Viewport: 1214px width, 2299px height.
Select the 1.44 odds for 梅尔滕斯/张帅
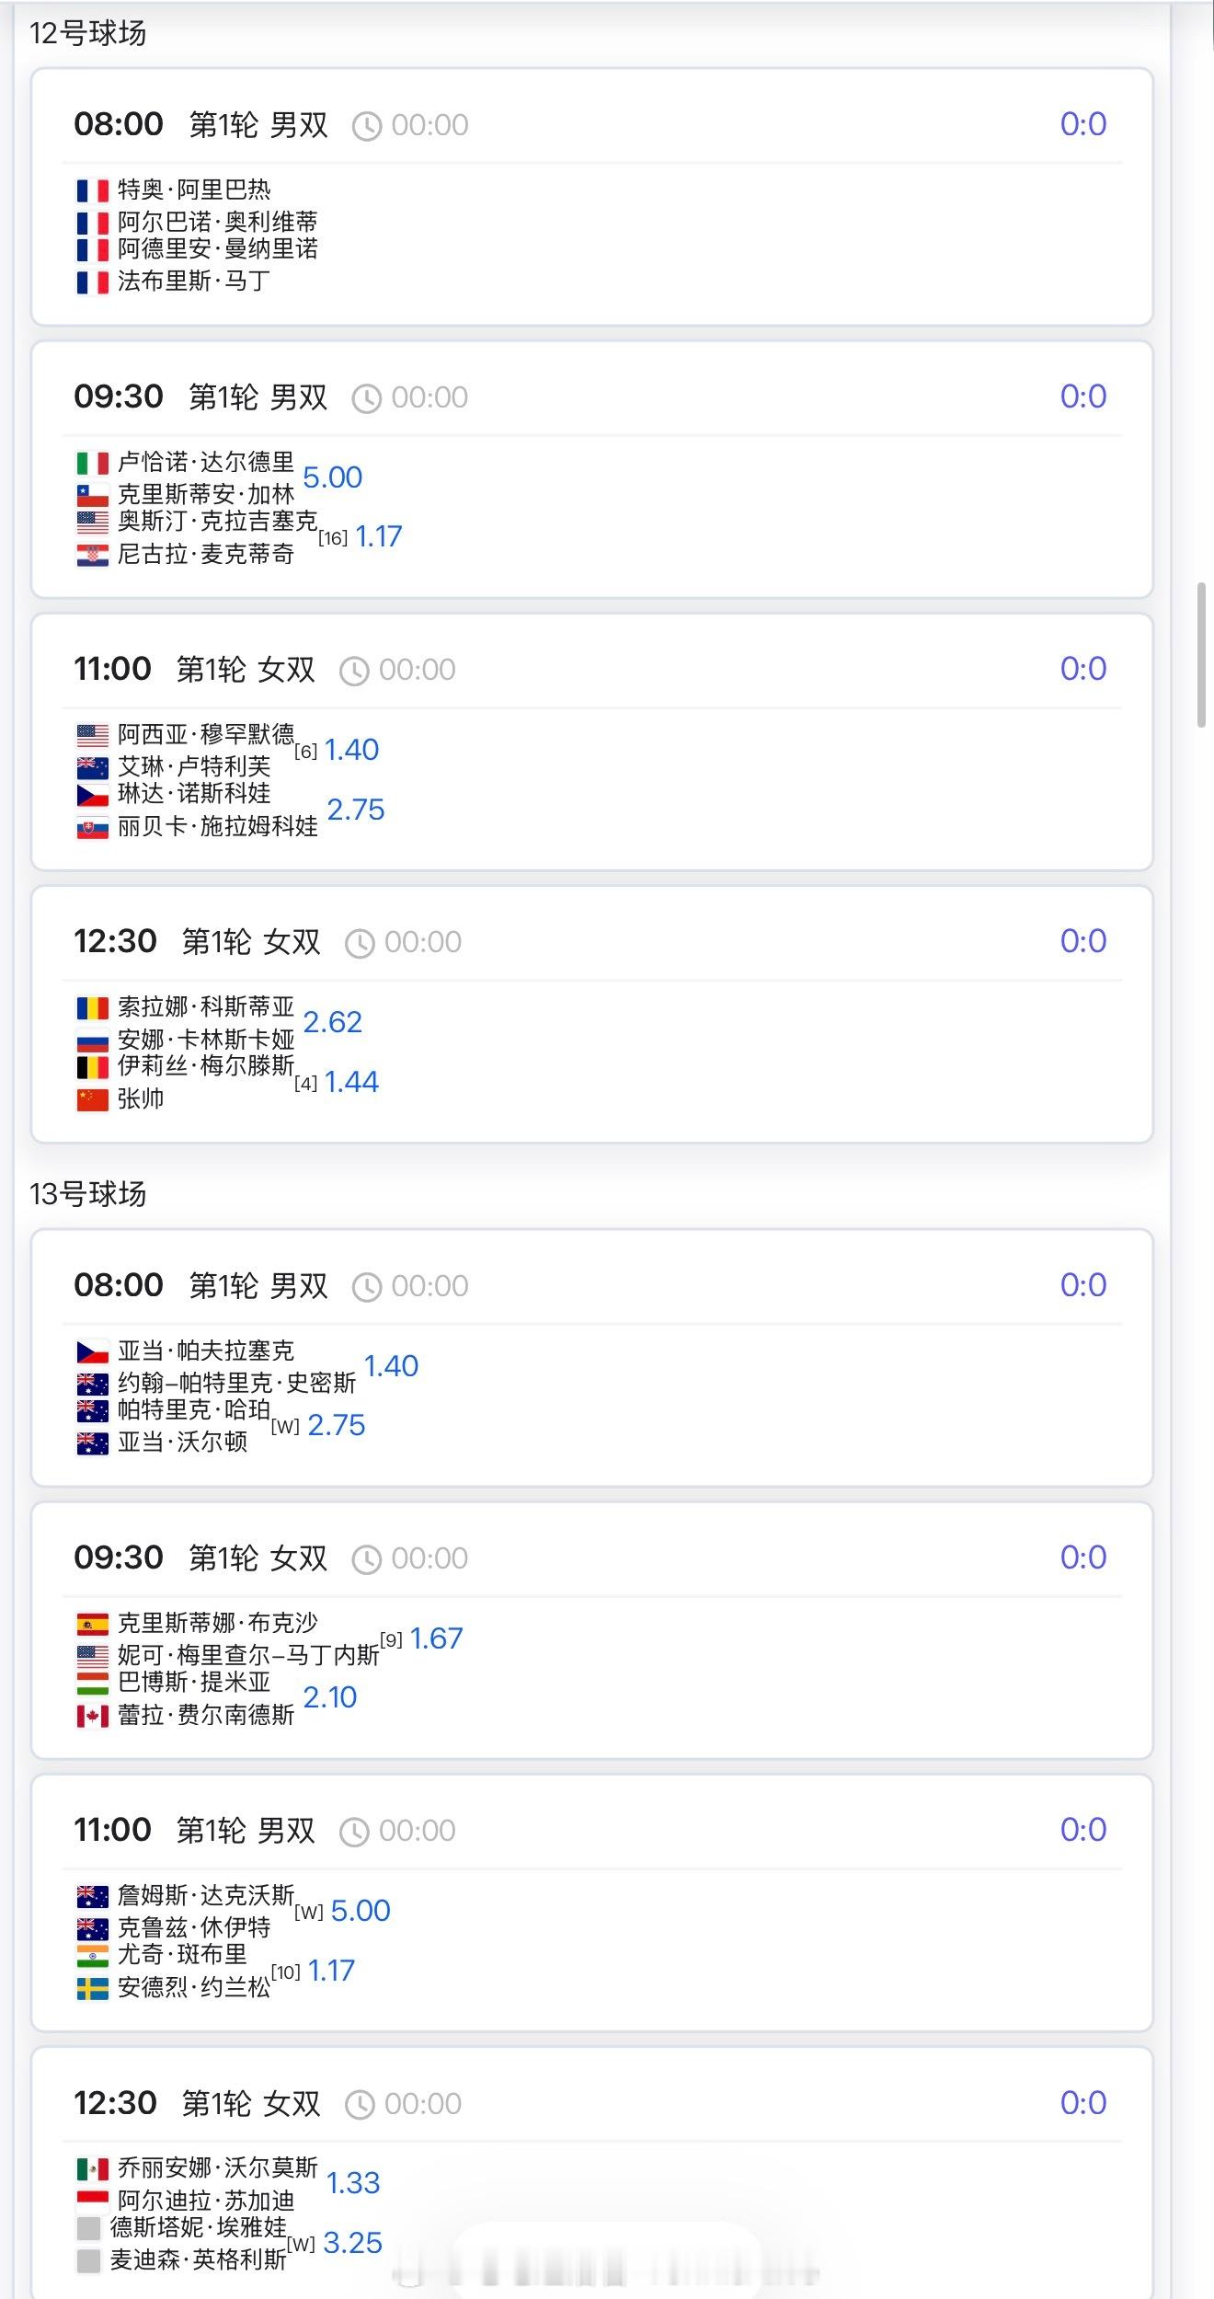pos(351,1082)
